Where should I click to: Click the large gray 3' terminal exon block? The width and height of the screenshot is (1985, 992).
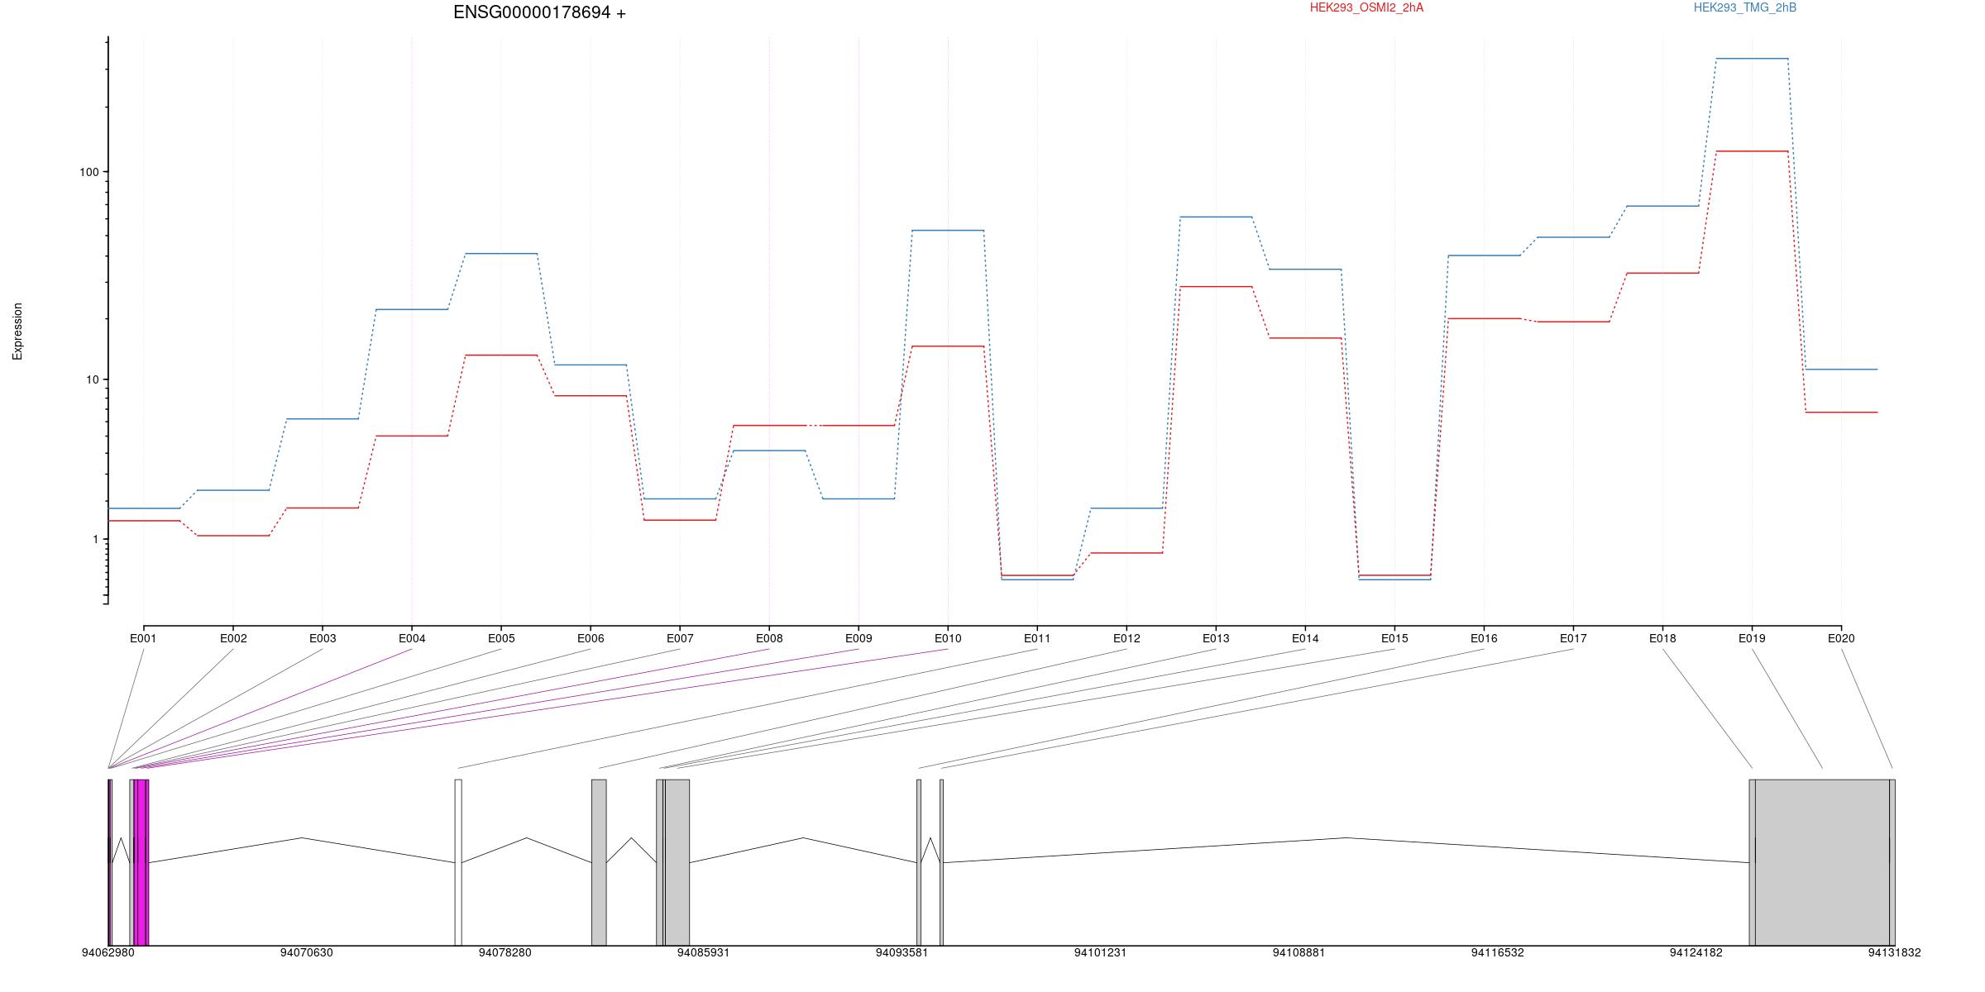(x=1822, y=862)
